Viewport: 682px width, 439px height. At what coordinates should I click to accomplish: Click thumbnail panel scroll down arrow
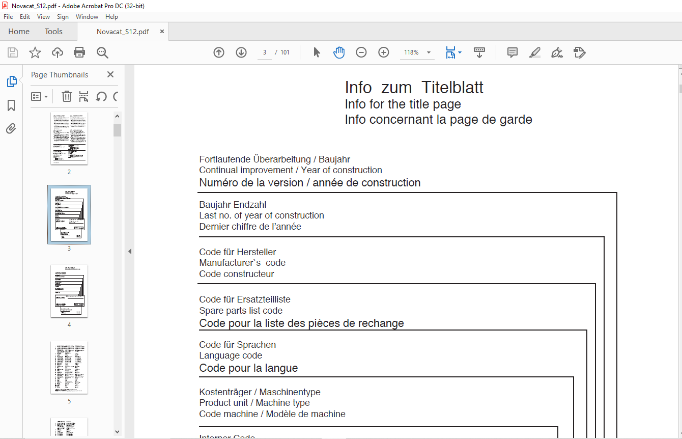[117, 431]
